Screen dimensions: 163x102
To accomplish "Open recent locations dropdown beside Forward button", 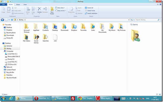I will (x=9, y=20).
